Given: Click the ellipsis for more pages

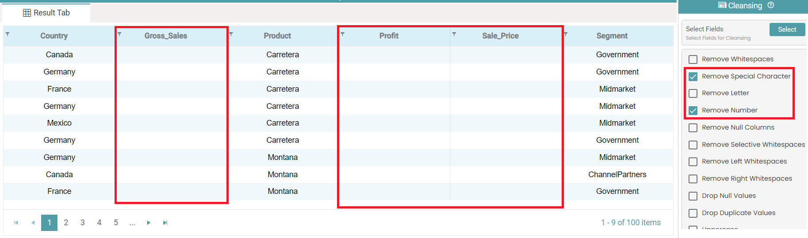Looking at the screenshot, I should pos(132,223).
